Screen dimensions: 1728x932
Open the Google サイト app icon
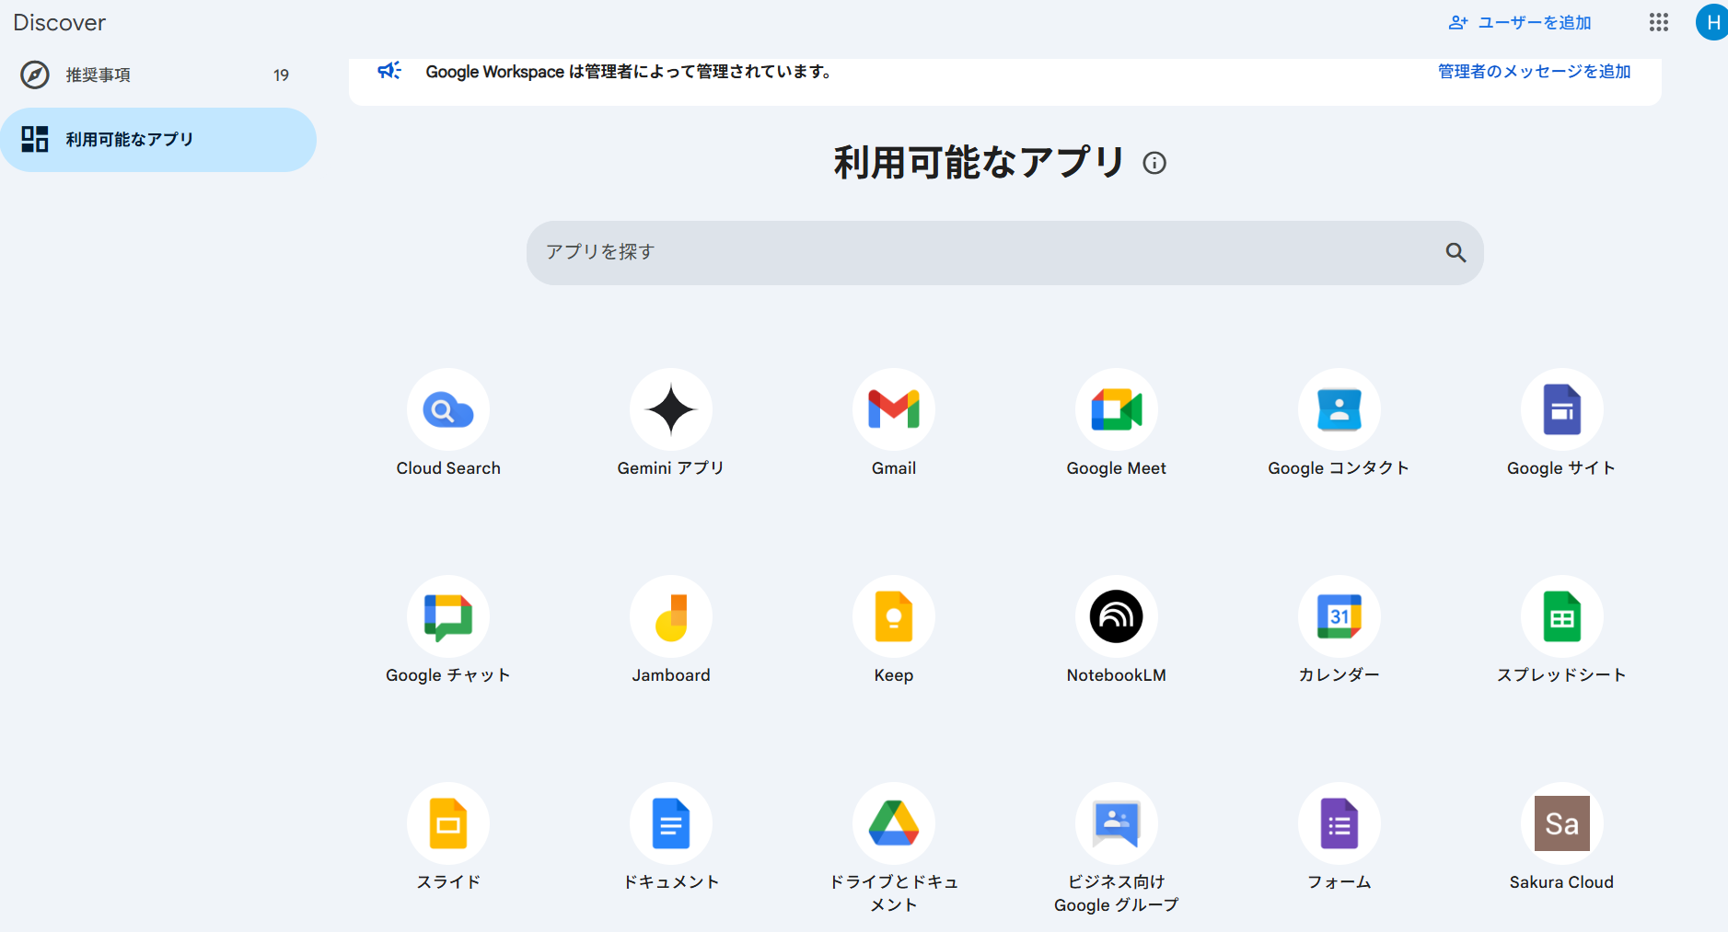click(1562, 409)
